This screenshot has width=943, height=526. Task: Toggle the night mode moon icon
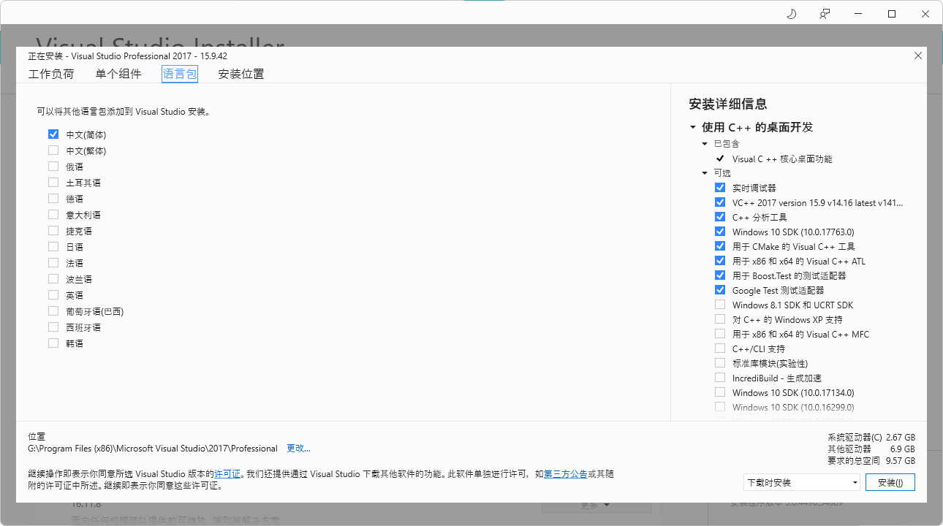[791, 14]
